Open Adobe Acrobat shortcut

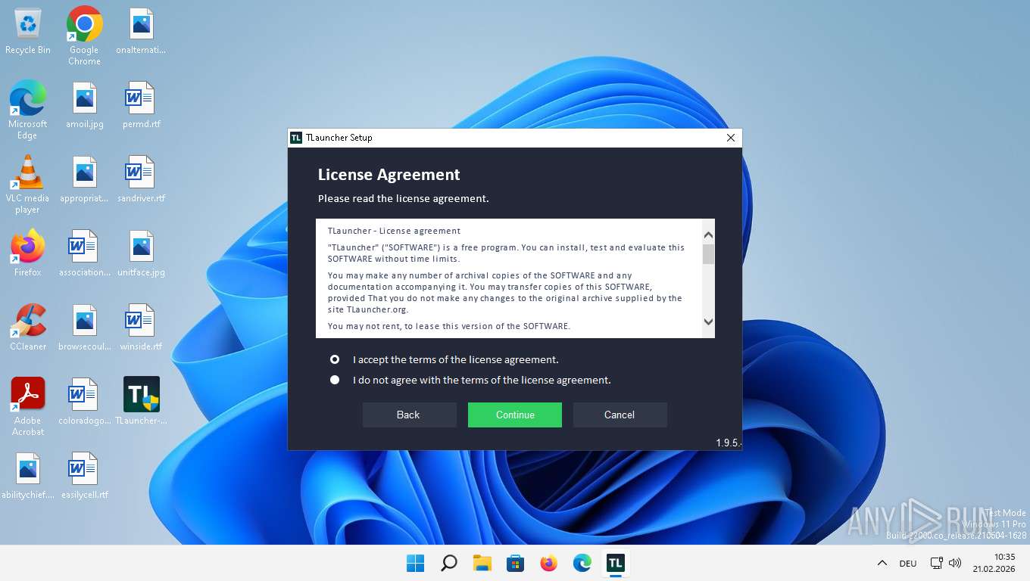pyautogui.click(x=28, y=406)
